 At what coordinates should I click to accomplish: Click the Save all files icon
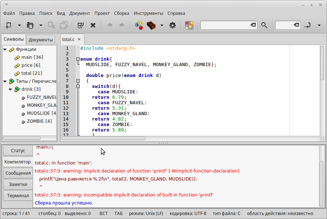coord(64,25)
